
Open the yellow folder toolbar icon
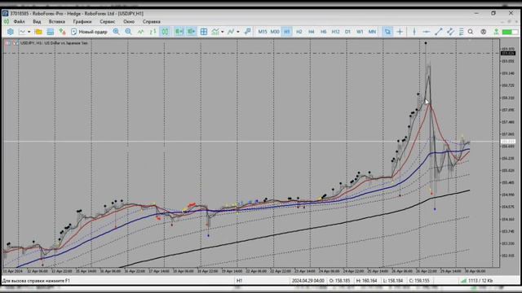tap(38, 32)
